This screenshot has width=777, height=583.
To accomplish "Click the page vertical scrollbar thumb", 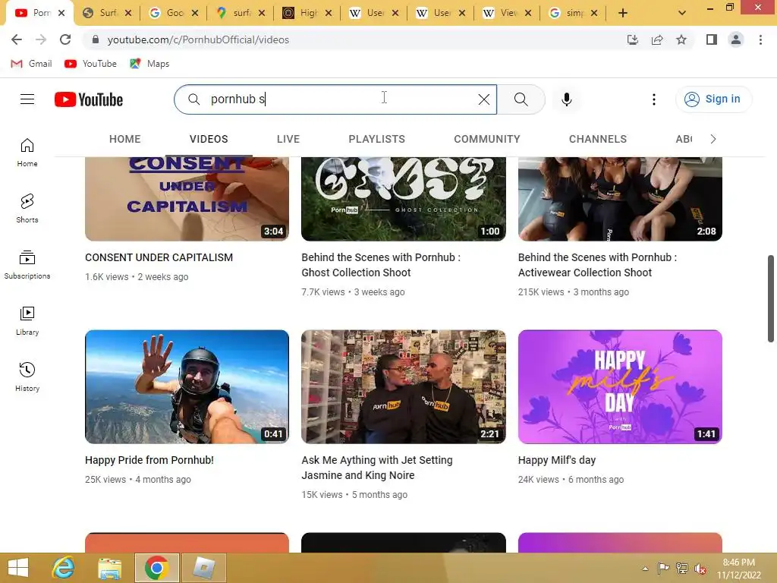I will point(771,298).
